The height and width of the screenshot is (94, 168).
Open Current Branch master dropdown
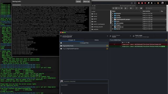click(120, 36)
